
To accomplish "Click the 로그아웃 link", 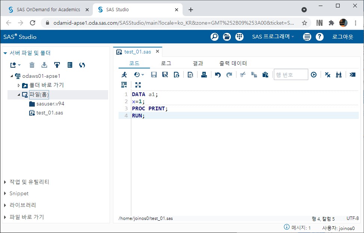I will pos(343,37).
